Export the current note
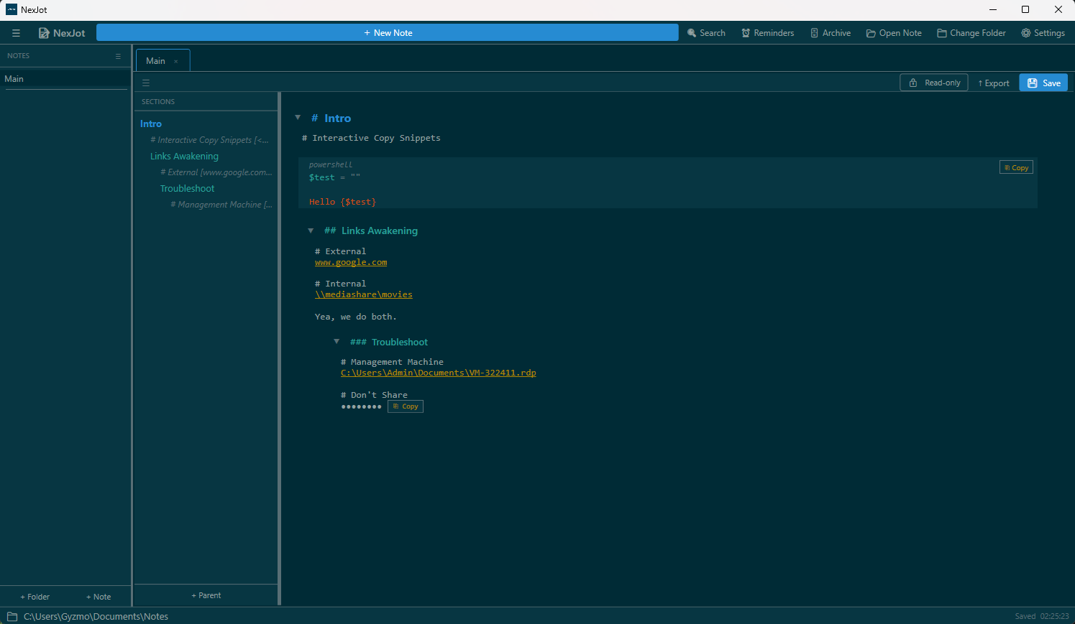 point(994,83)
